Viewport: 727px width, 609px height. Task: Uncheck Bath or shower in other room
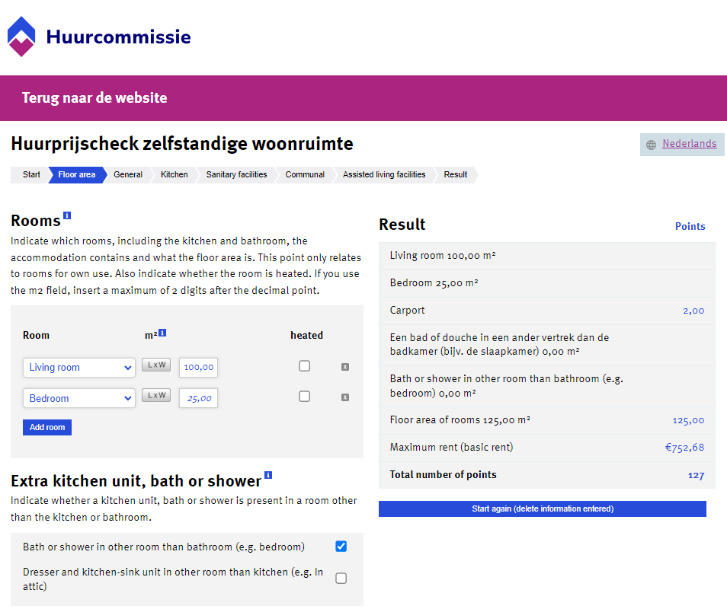click(341, 547)
